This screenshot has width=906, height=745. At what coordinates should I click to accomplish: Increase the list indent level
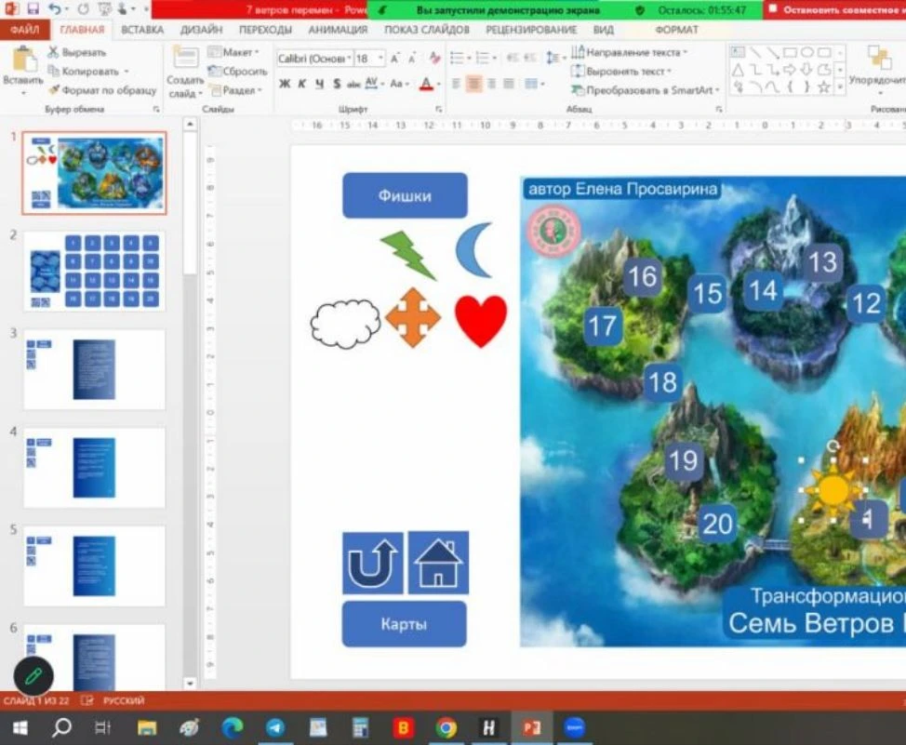pyautogui.click(x=529, y=58)
